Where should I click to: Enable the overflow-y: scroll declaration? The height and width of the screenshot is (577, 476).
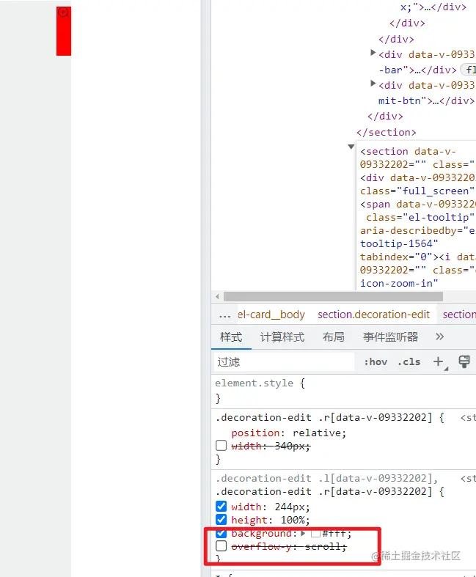coord(221,546)
